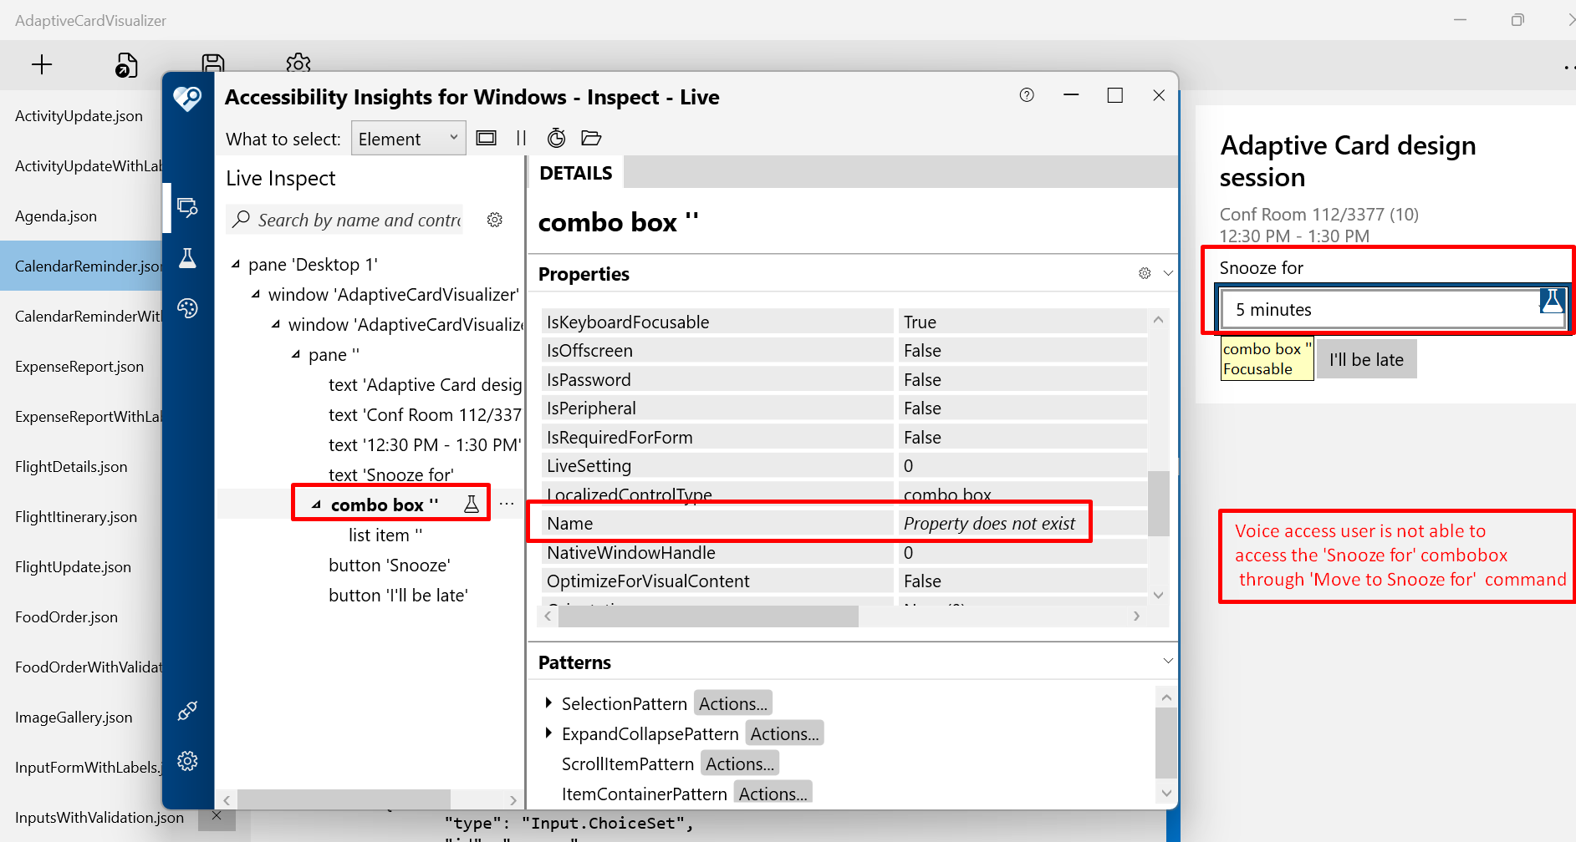Viewport: 1576px width, 842px height.
Task: Toggle the highlighter rectangle icon
Action: coord(487,138)
